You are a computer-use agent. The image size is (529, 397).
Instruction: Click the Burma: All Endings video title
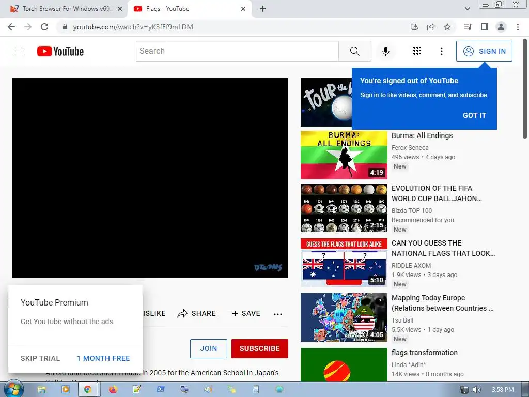click(422, 135)
